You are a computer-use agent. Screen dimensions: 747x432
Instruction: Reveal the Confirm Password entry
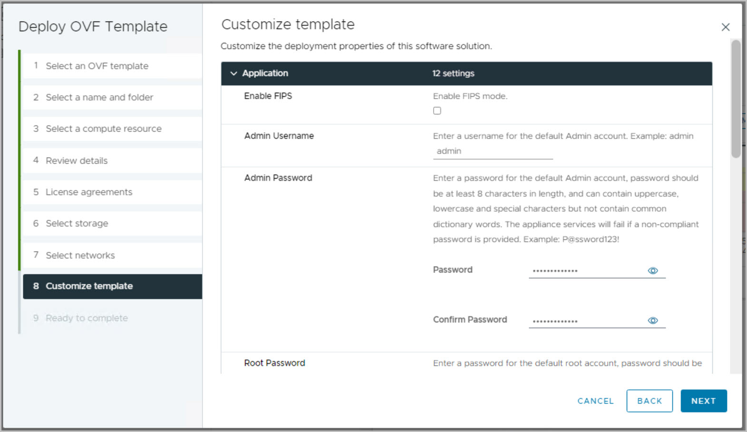pos(653,320)
